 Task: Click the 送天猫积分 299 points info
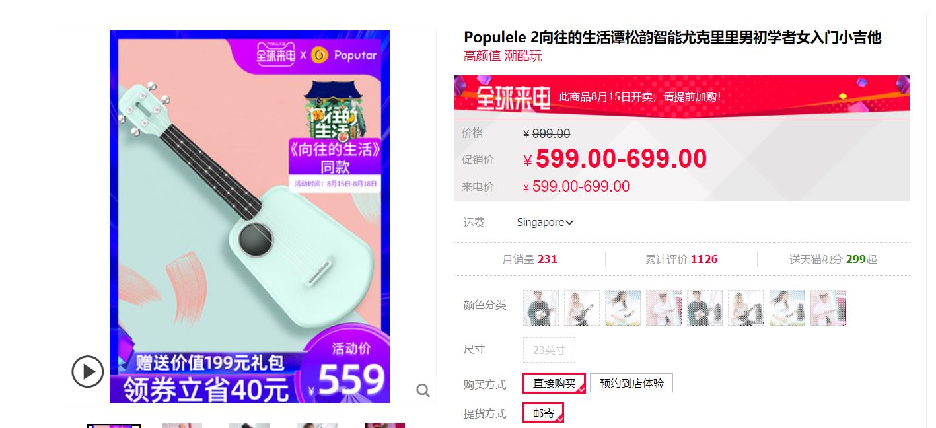pos(833,259)
